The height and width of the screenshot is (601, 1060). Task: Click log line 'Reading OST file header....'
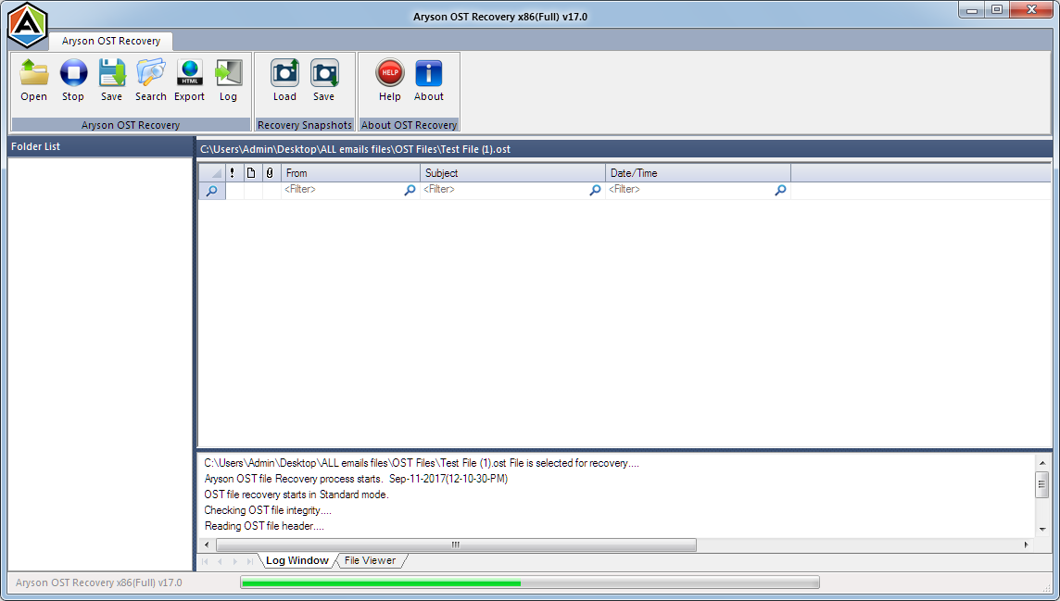tap(264, 526)
